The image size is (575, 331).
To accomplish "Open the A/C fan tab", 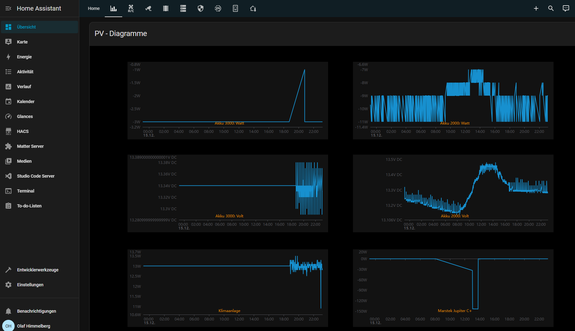I will coord(131,9).
